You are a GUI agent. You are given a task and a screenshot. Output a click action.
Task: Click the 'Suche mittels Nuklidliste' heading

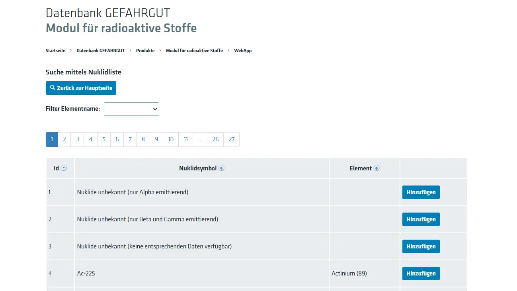[84, 72]
